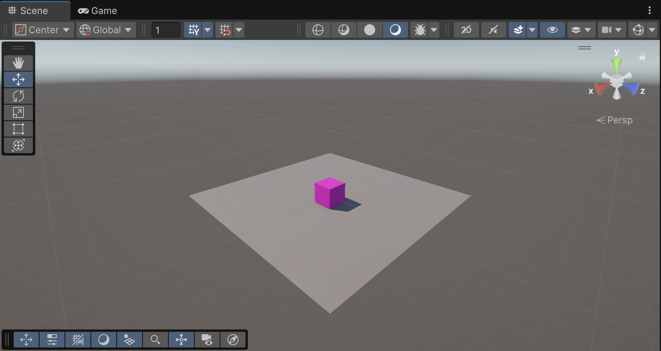Select the combined Transform tool
This screenshot has width=661, height=351.
[18, 145]
